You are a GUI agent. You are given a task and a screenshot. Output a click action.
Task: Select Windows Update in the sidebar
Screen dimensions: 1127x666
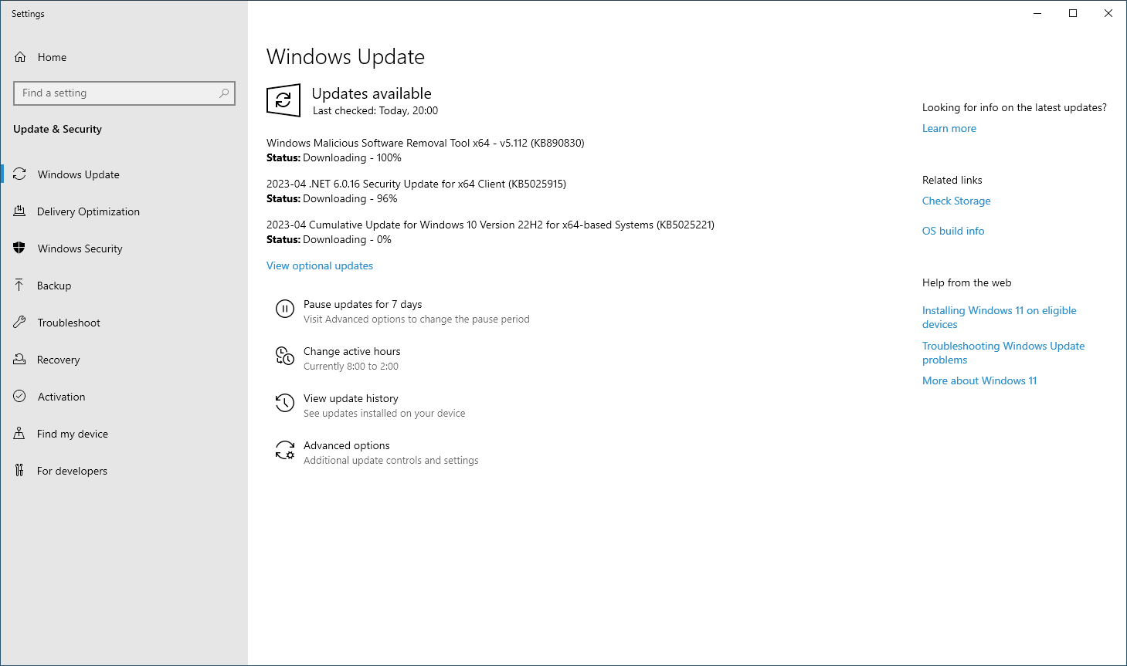tap(79, 174)
